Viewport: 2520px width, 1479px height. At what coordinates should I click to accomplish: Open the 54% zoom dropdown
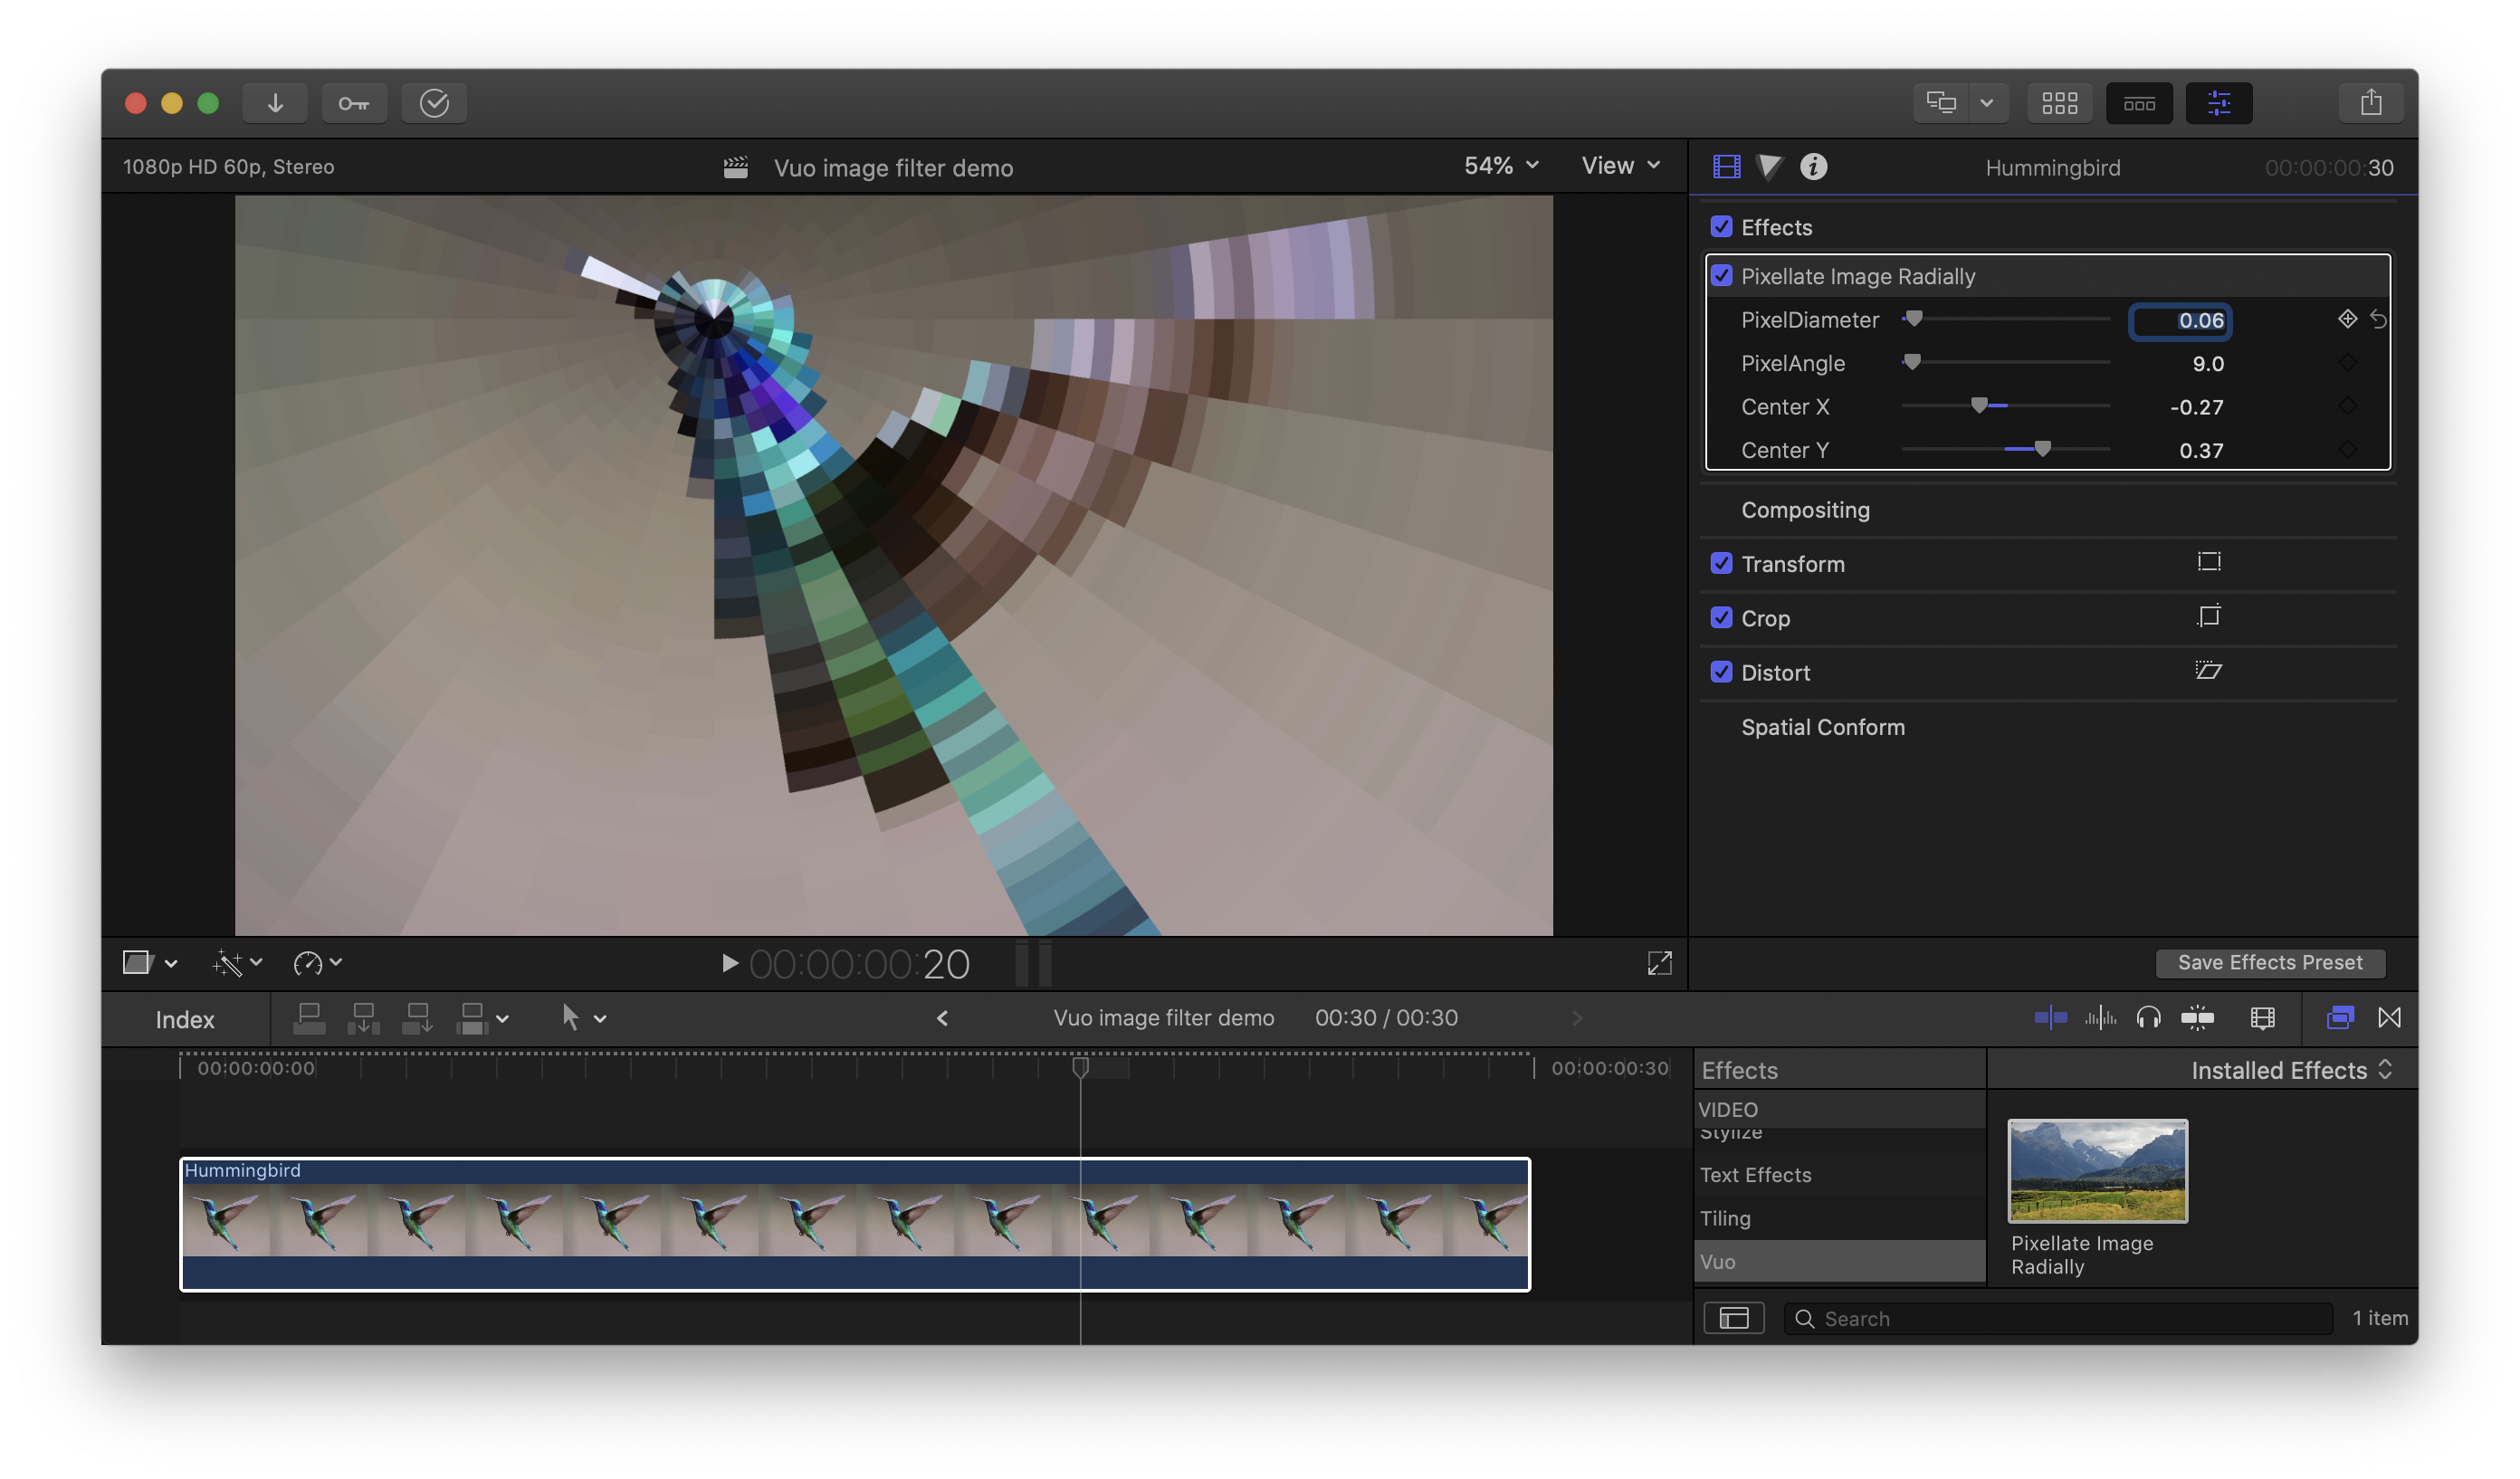tap(1500, 166)
